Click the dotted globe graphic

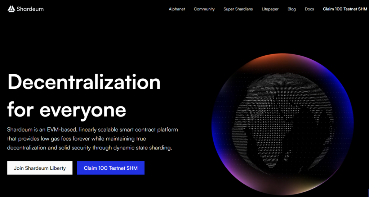283,124
